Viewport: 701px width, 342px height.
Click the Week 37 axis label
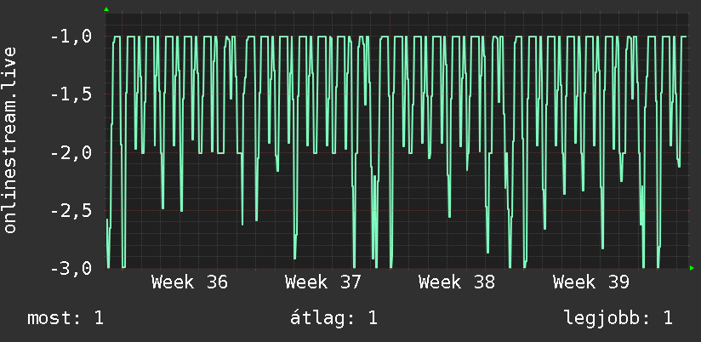323,282
